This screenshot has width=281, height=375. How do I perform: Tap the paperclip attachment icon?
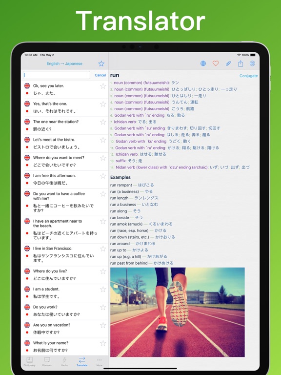pos(228,63)
